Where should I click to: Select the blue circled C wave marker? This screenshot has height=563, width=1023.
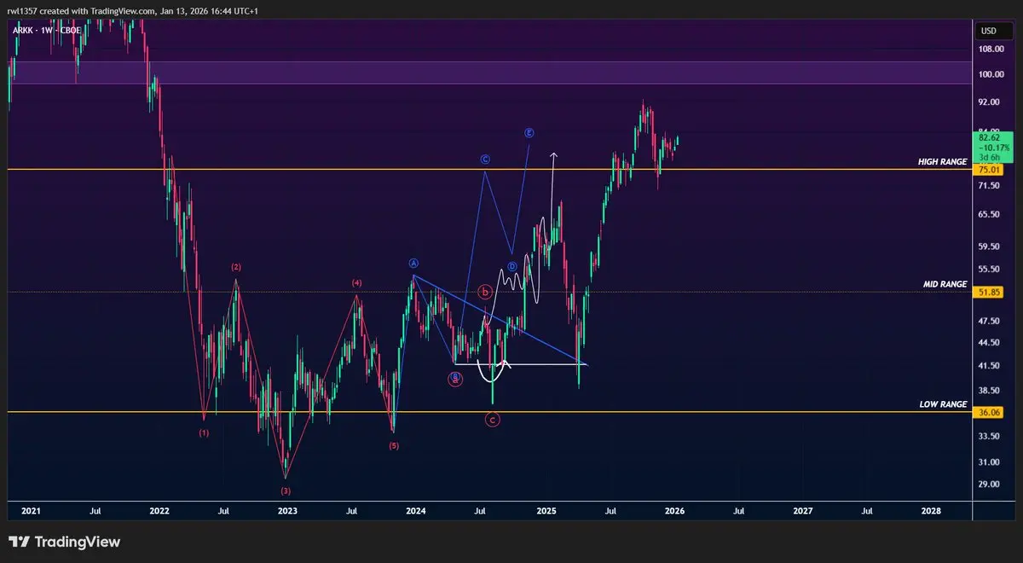point(484,159)
